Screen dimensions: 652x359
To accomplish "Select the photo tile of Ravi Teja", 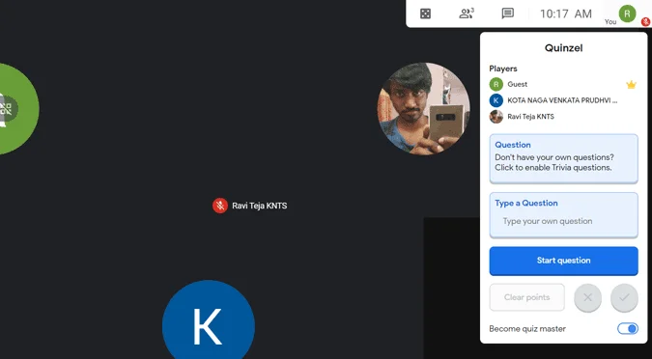I will coord(423,109).
